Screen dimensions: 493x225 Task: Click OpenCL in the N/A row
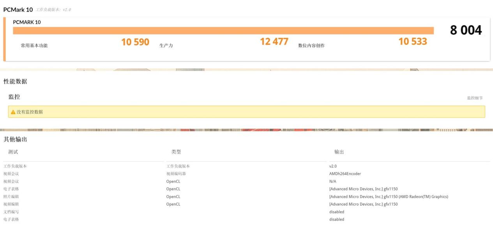tap(173, 181)
